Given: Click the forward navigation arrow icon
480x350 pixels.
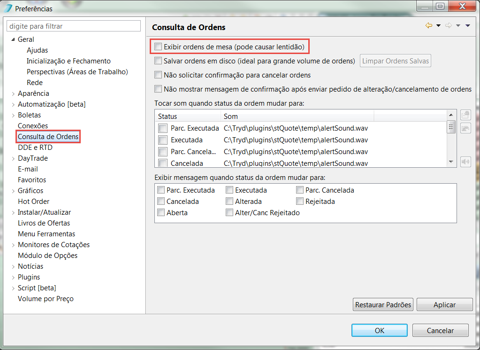Looking at the screenshot, I should [449, 25].
